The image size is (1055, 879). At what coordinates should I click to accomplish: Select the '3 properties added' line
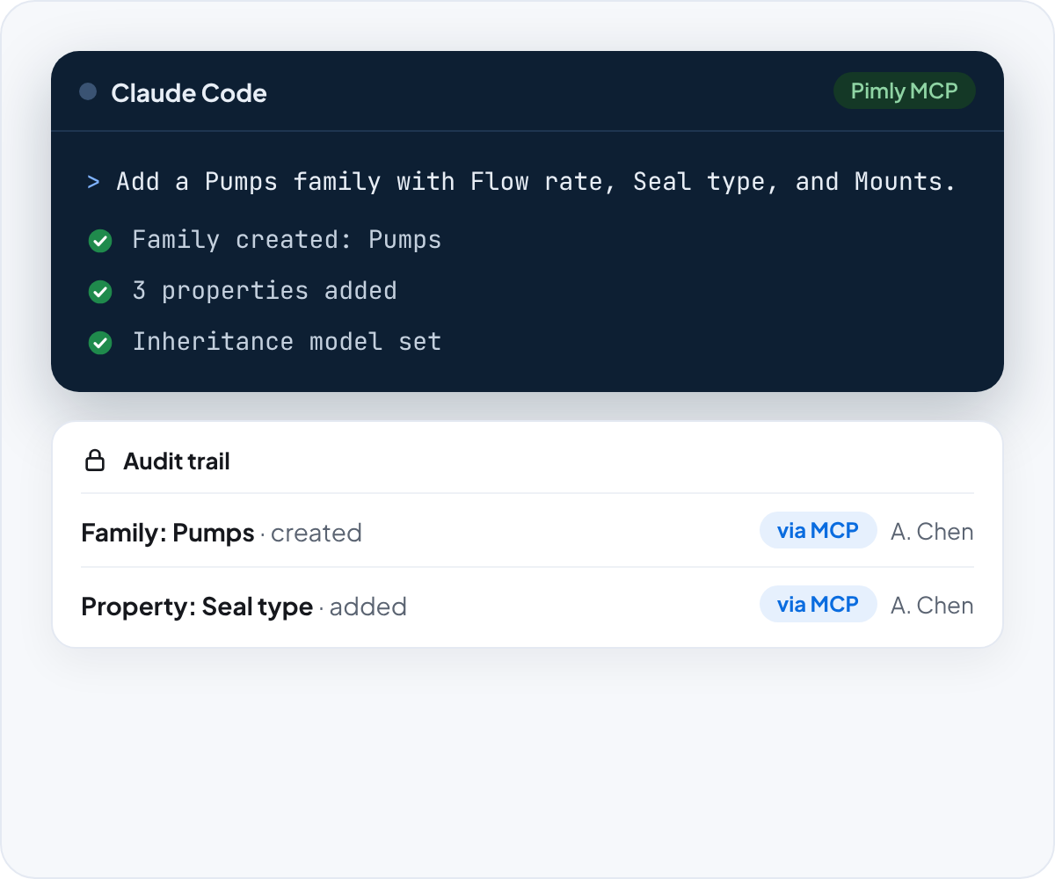coord(265,291)
